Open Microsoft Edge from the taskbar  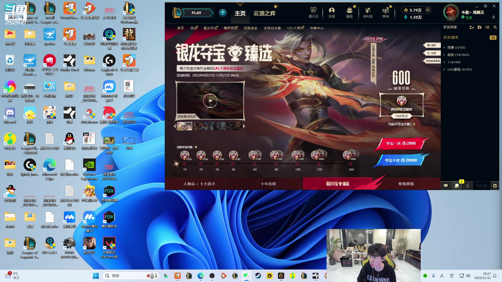point(201,276)
